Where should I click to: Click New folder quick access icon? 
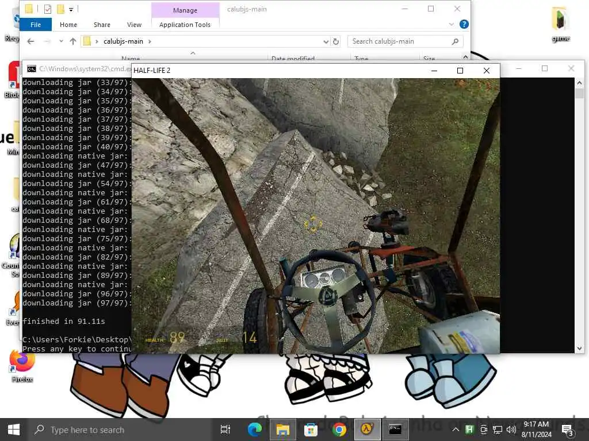(60, 9)
